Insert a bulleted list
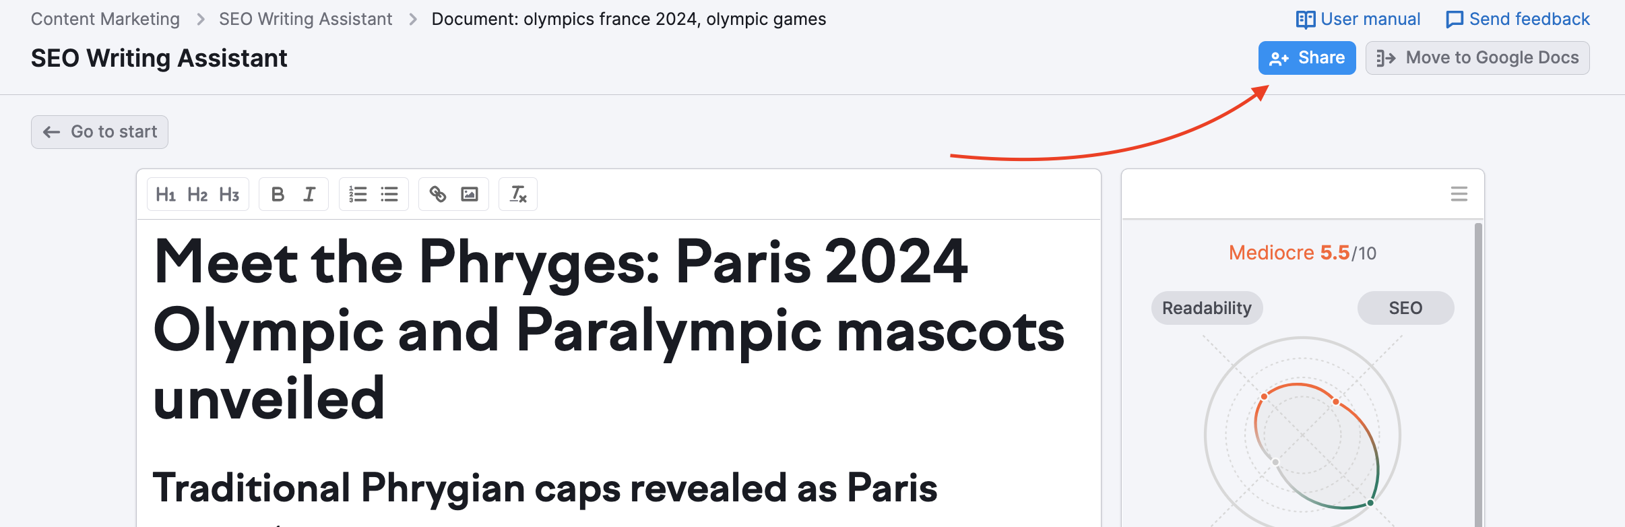This screenshot has height=527, width=1625. coord(389,195)
